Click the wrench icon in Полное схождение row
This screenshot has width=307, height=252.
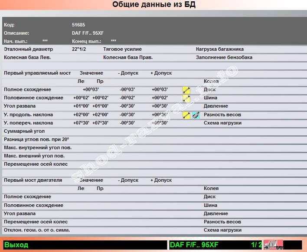tap(186, 90)
